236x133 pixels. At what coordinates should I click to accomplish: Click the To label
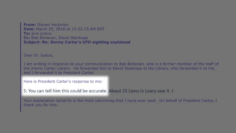coord(27,33)
